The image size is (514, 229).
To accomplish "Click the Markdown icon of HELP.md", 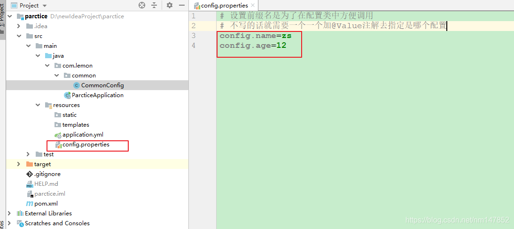I will (30, 184).
